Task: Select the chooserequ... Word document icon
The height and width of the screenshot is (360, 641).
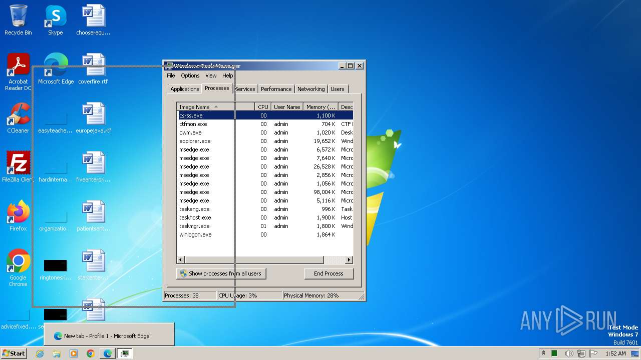Action: click(x=93, y=20)
